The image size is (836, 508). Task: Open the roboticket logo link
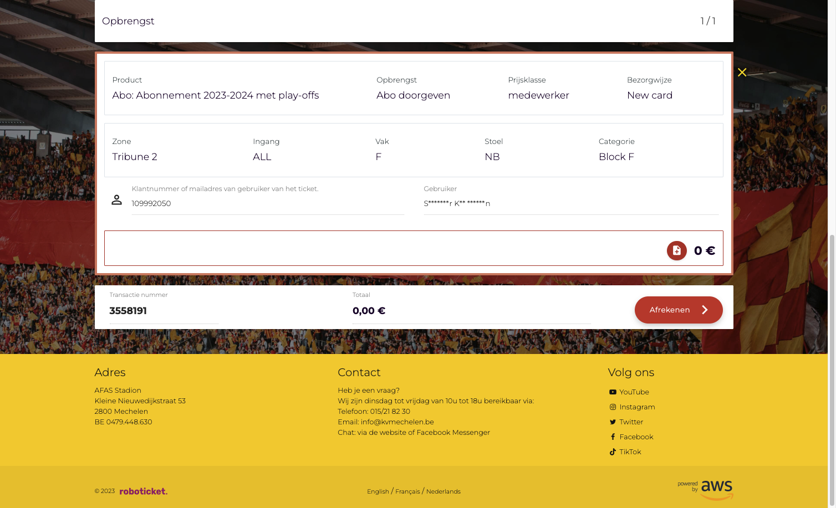144,491
